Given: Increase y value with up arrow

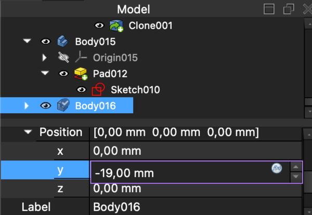Looking at the screenshot, I should point(295,166).
